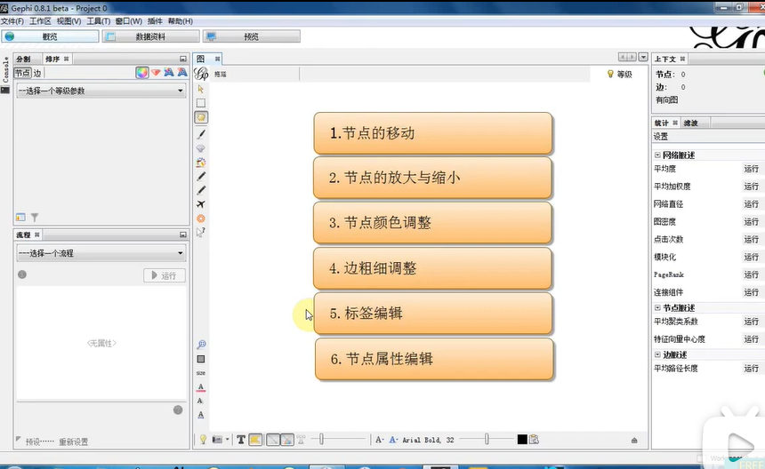Viewport: 765px width, 469px height.
Task: Click the funnel filter icon in ranking panel
Action: 35,218
